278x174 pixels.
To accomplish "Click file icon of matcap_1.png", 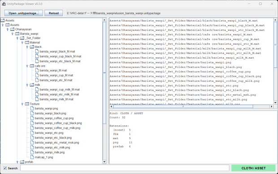I will [x=32, y=157].
